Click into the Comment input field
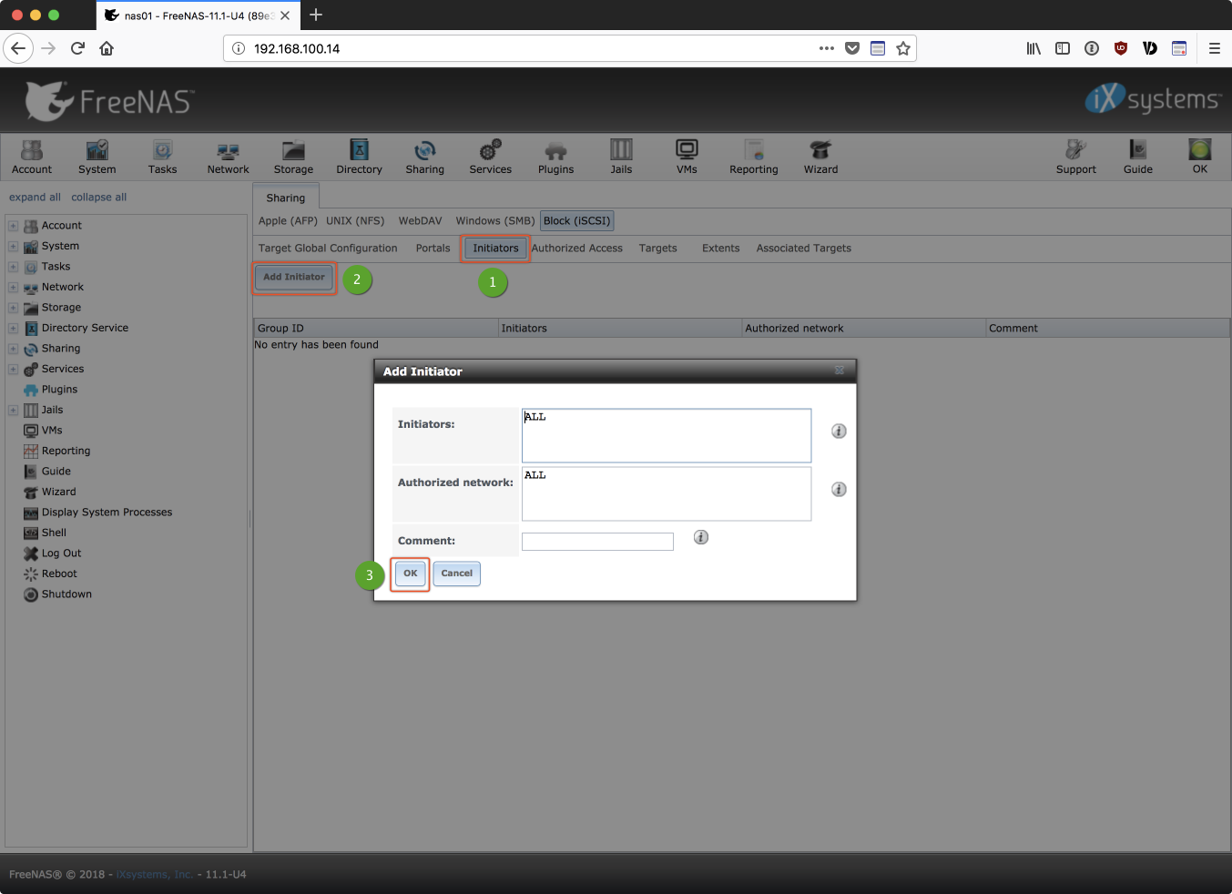Screen dimensions: 1232x894 point(597,542)
